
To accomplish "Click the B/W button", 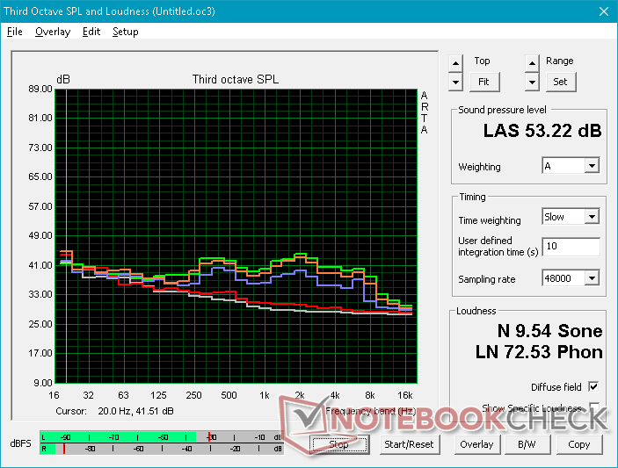I will 527,444.
